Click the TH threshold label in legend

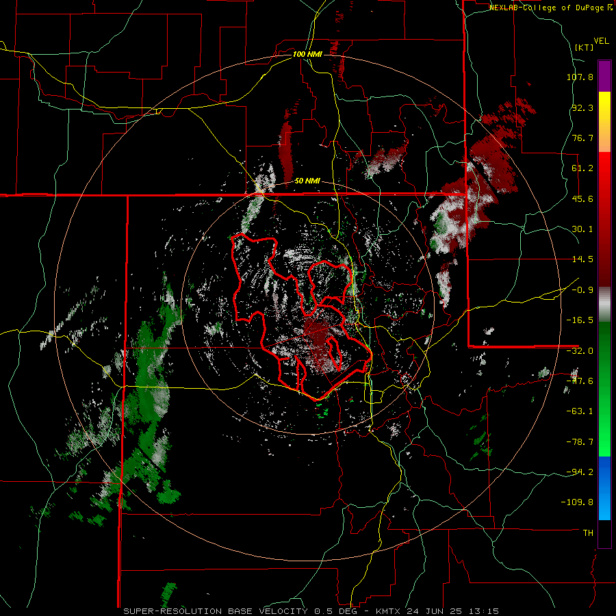coord(588,532)
